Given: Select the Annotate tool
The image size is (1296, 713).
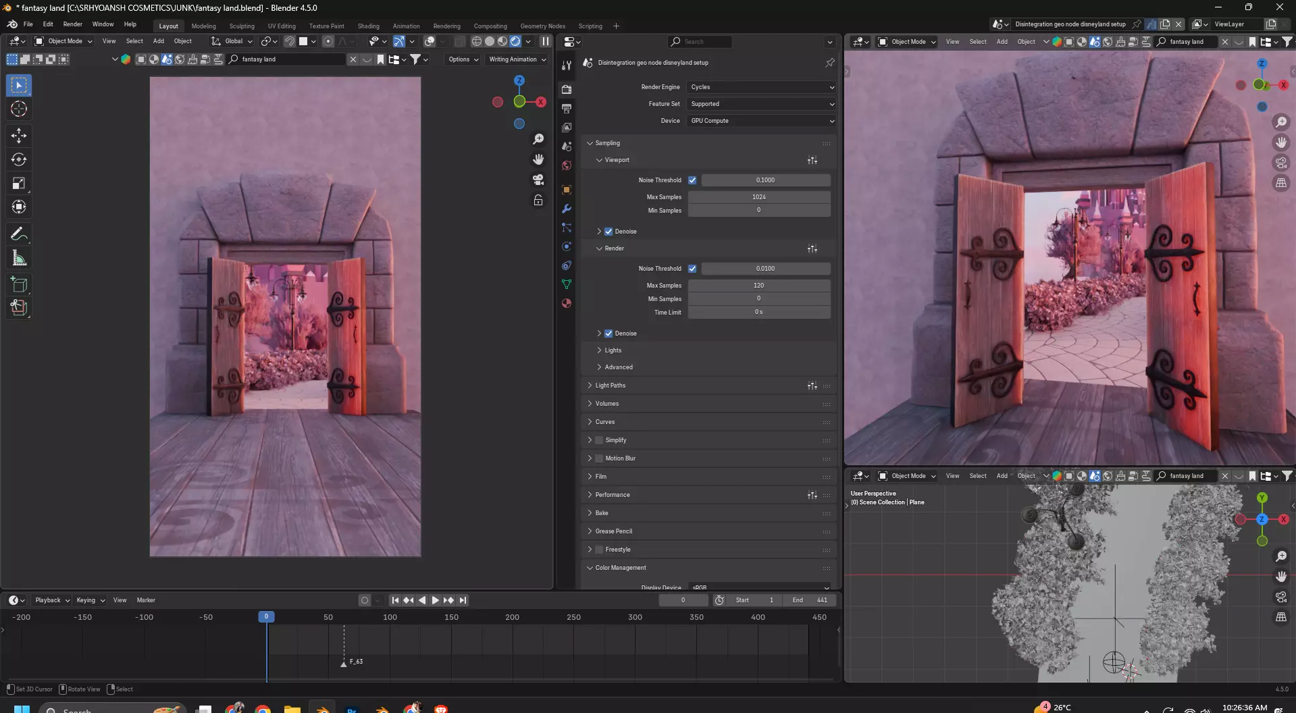Looking at the screenshot, I should [19, 234].
